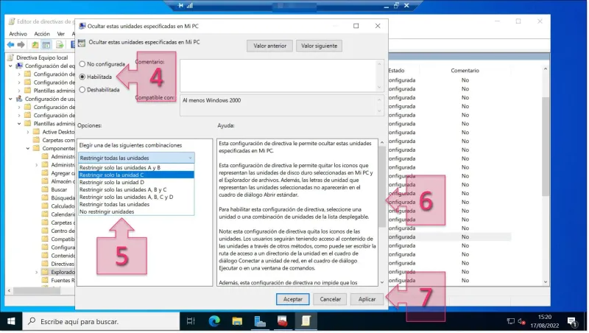This screenshot has width=589, height=333.
Task: Choose Restringir solo las unidades A, B, C y D
Action: point(136,197)
